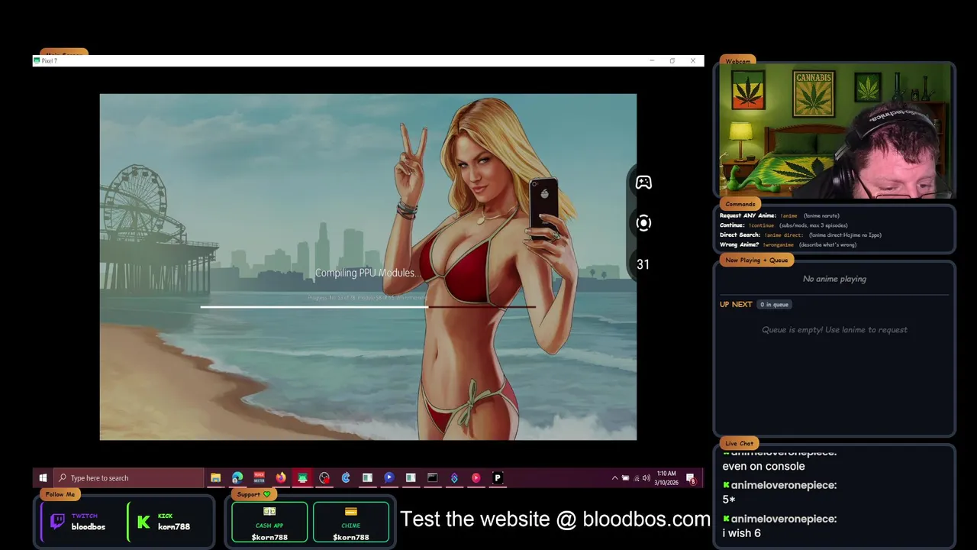Open Firefox from the taskbar
Viewport: 977px width, 550px height.
point(281,478)
